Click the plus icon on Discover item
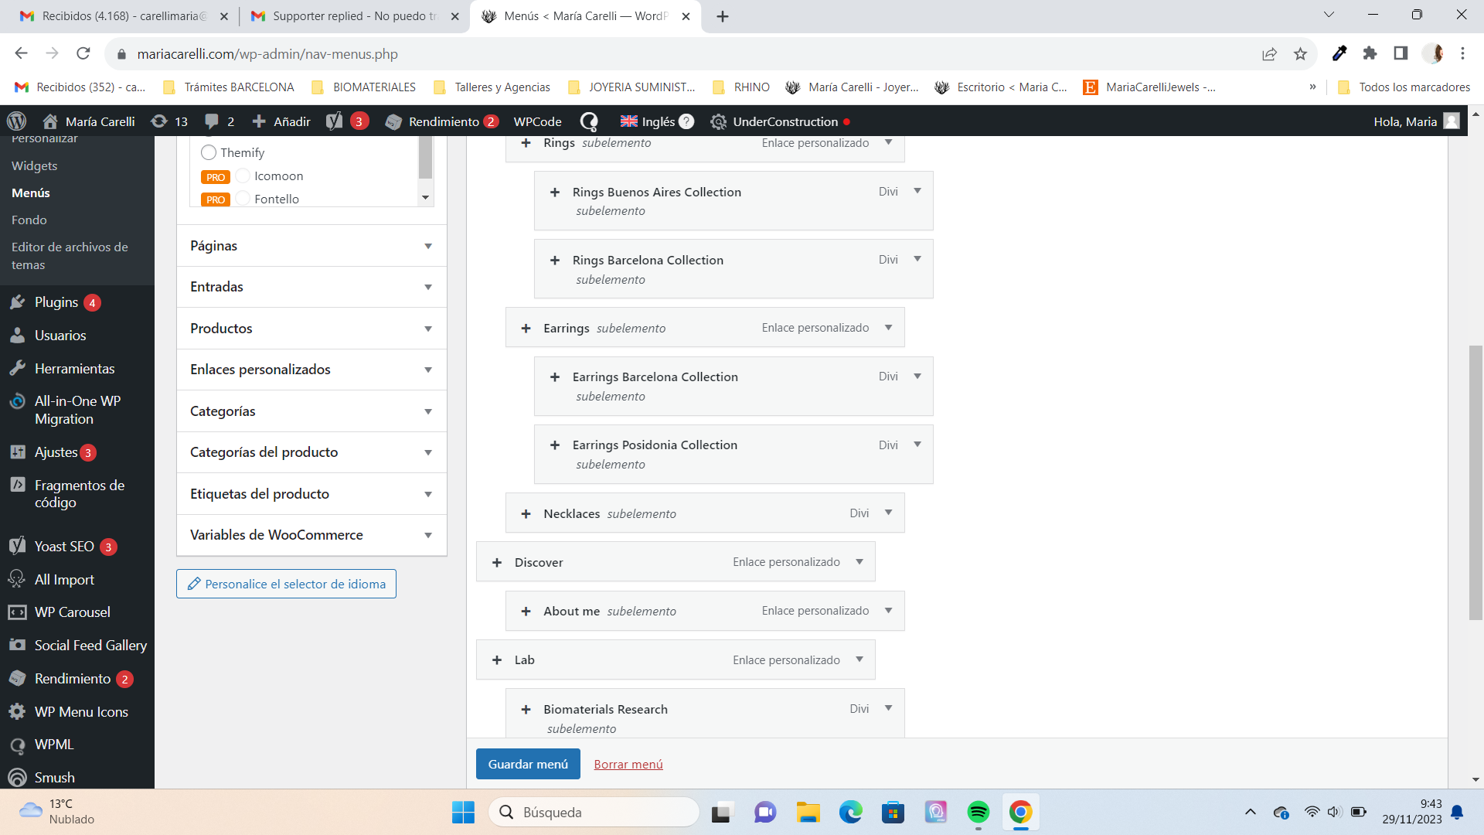1484x835 pixels. [497, 562]
